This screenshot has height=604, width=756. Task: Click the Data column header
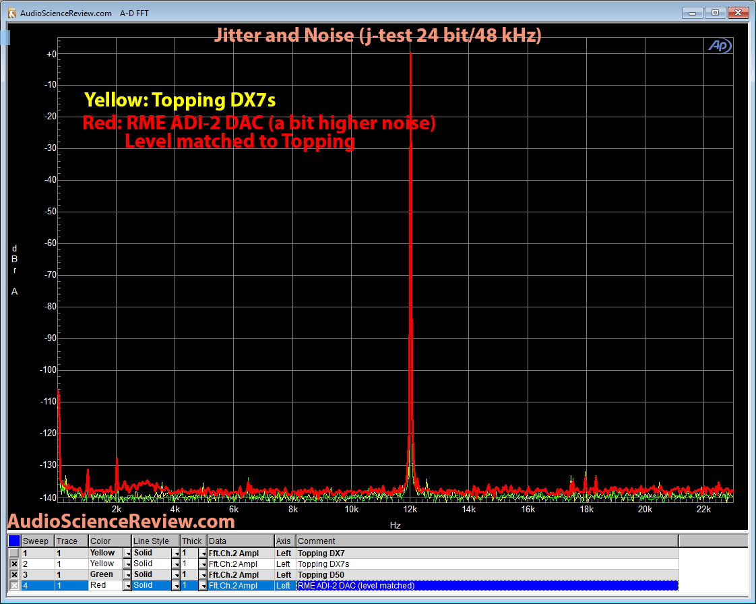[x=241, y=541]
